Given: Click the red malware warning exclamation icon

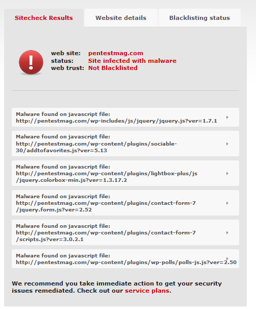Looking at the screenshot, I should coord(31,62).
